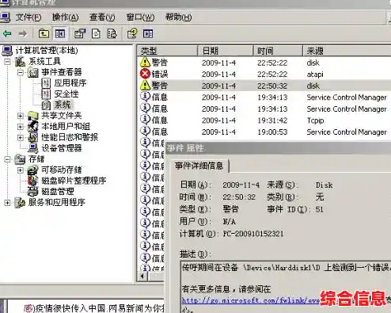Click the Back arrow toolbar icon
Viewport: 391px width, 313px height.
7,33
